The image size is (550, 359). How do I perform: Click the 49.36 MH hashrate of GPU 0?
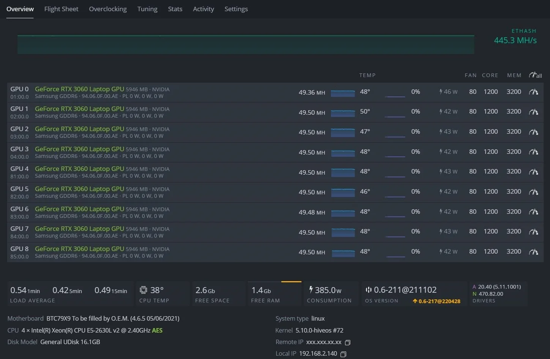pos(312,92)
